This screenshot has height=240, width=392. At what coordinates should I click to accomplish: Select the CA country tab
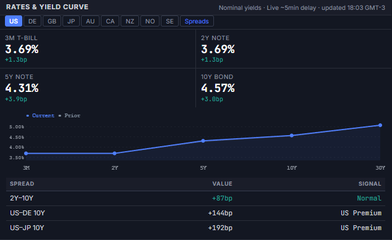110,21
